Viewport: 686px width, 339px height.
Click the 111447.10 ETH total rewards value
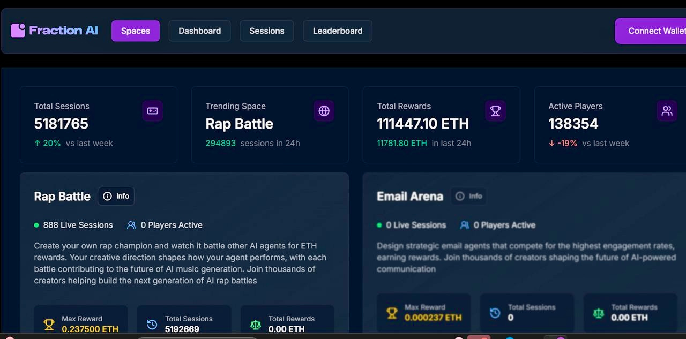click(423, 124)
